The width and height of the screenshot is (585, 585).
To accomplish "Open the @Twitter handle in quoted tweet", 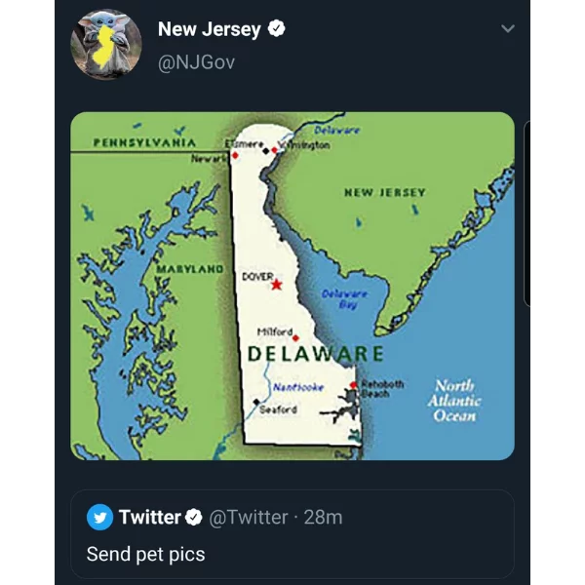I will click(249, 518).
